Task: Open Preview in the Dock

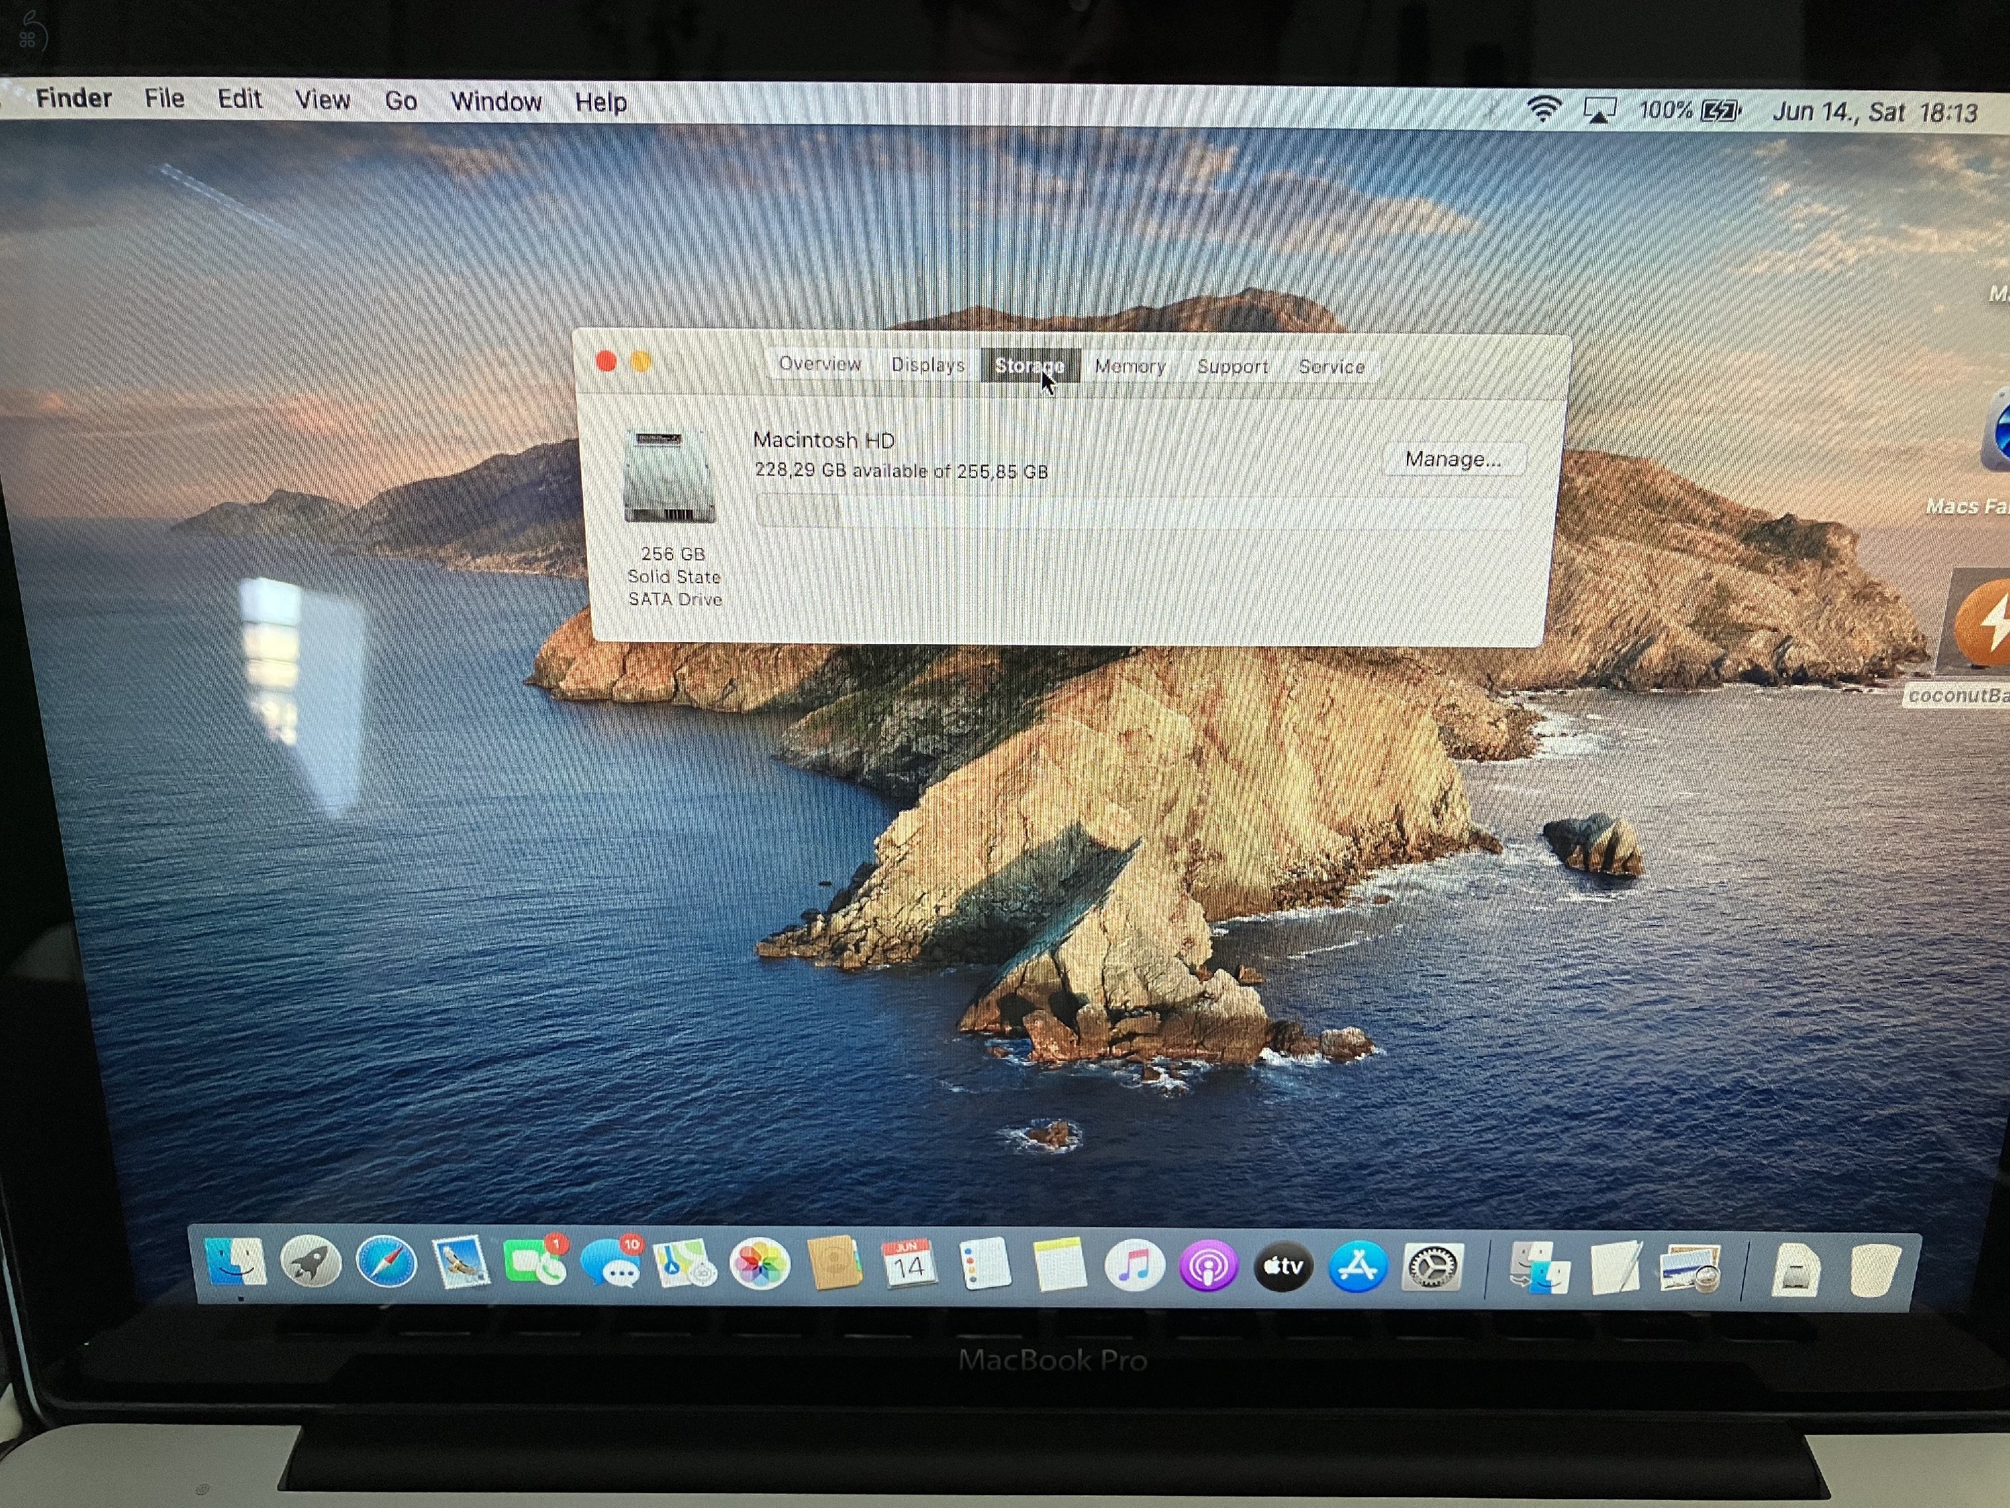Action: [1690, 1267]
